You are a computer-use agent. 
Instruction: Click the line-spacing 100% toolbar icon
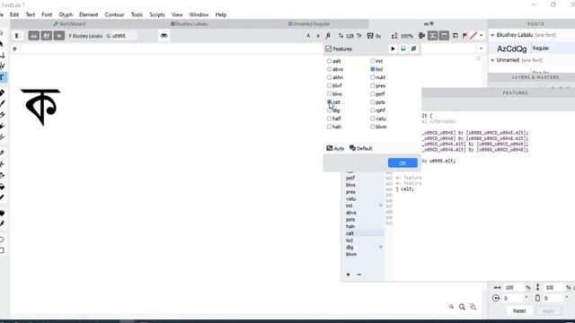tap(394, 36)
